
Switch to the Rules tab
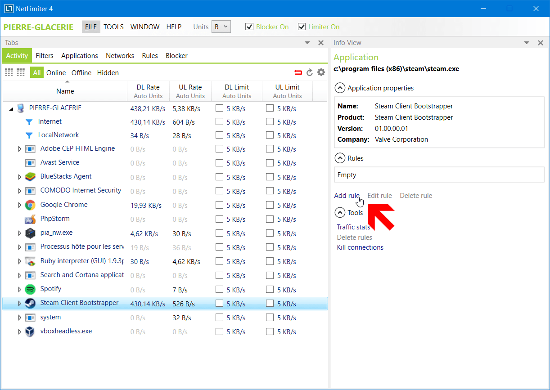point(150,56)
